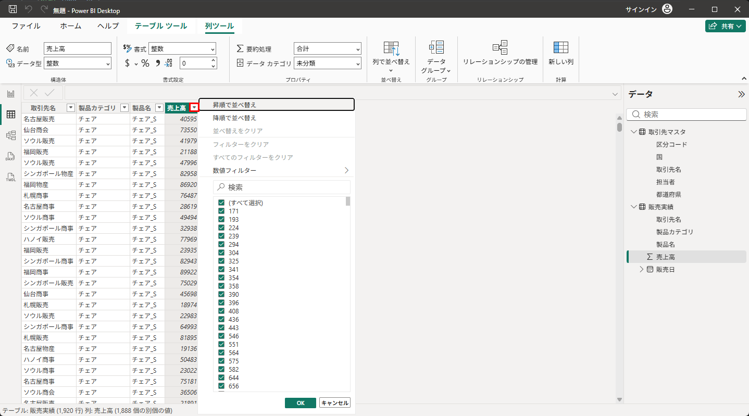The height and width of the screenshot is (416, 749).
Task: Apply percentage format icon
Action: tap(145, 63)
